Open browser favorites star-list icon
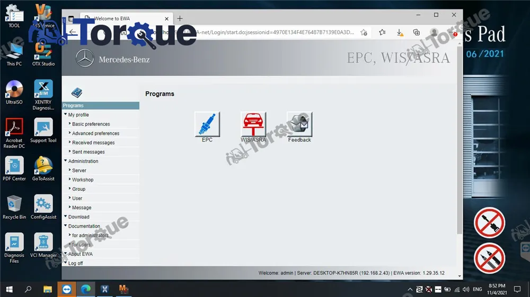This screenshot has height=297, width=530. tap(382, 32)
